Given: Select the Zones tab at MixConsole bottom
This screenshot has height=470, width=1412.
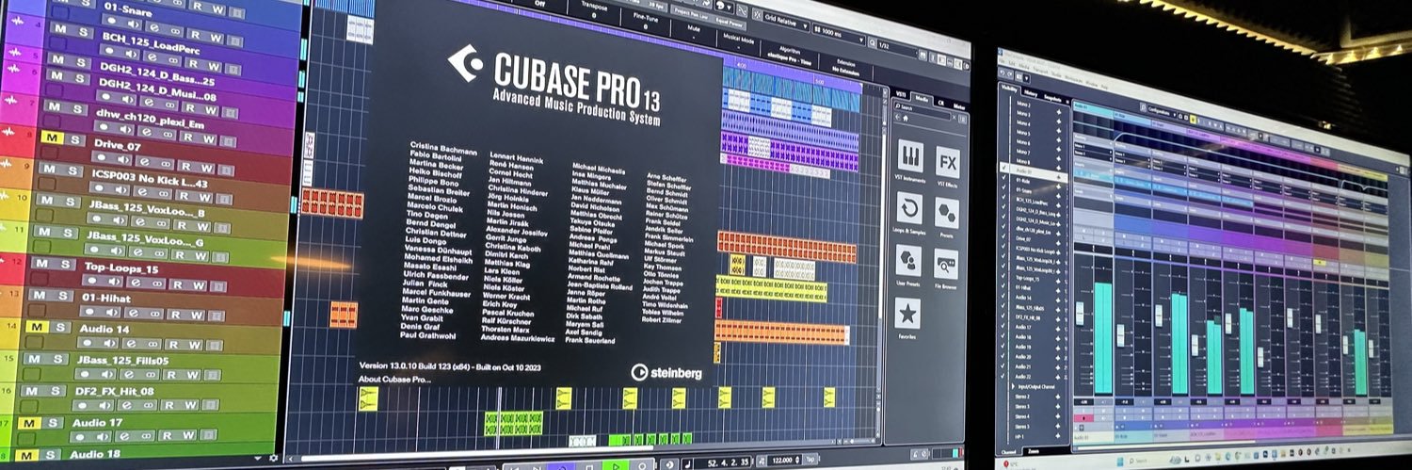Looking at the screenshot, I should [1034, 451].
